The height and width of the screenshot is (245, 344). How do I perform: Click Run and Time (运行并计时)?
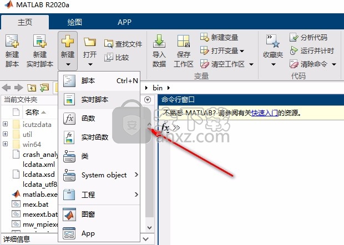click(x=312, y=50)
